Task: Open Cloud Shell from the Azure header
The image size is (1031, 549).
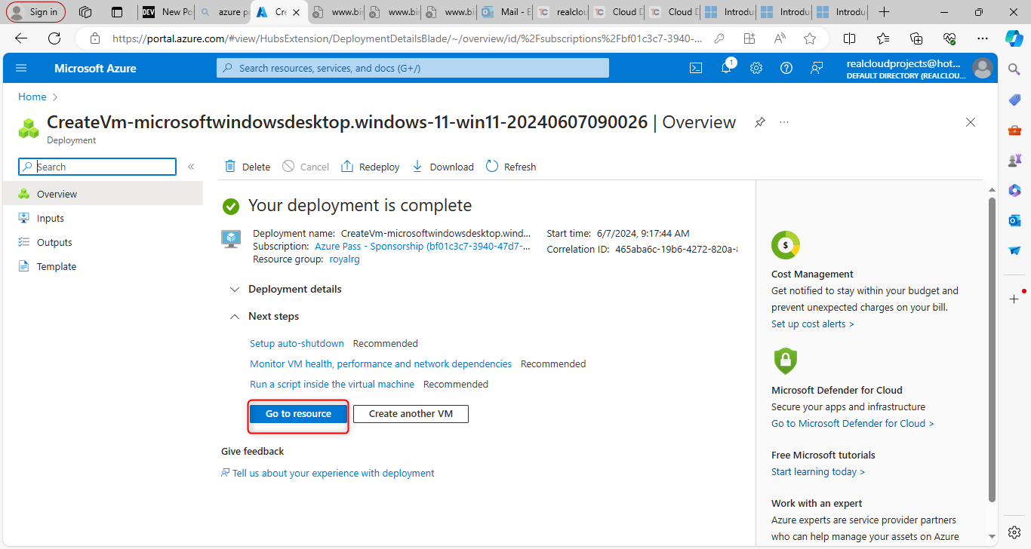Action: tap(696, 68)
